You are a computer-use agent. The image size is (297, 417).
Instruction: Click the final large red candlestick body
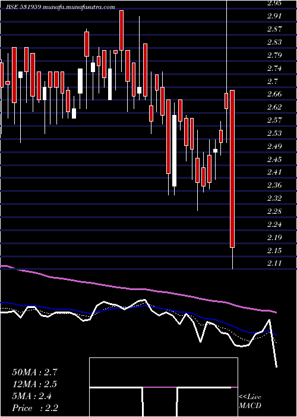click(x=232, y=169)
